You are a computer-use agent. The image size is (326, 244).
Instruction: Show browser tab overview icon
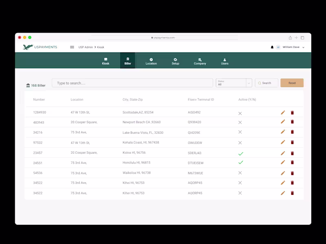coord(302,38)
